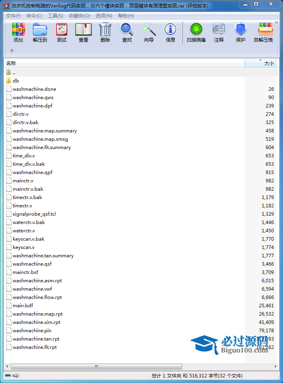Open the Options (选项) menu

click(x=104, y=16)
